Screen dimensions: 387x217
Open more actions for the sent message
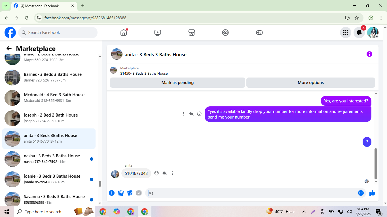[x=183, y=114]
